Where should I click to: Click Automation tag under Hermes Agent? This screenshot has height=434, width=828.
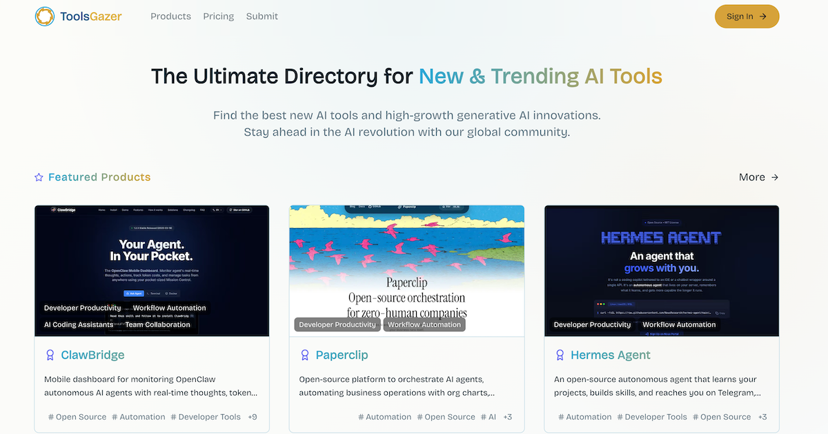pyautogui.click(x=585, y=417)
